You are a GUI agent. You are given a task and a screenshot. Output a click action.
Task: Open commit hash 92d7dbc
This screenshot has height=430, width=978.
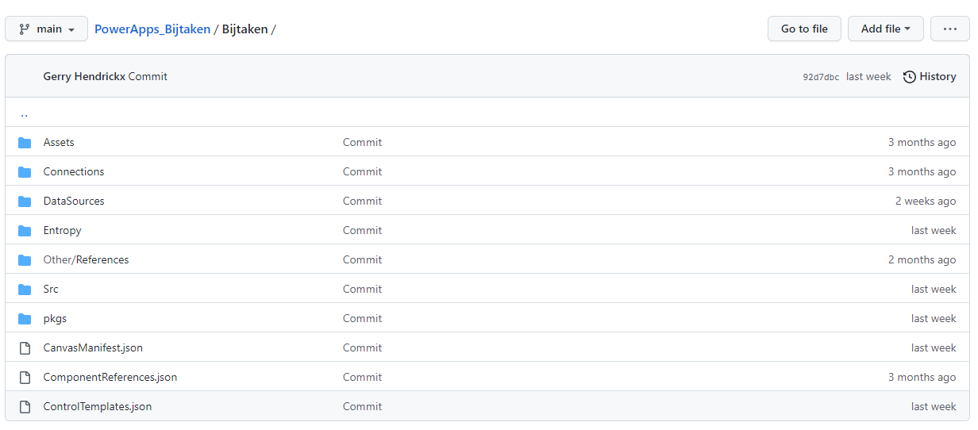click(821, 78)
